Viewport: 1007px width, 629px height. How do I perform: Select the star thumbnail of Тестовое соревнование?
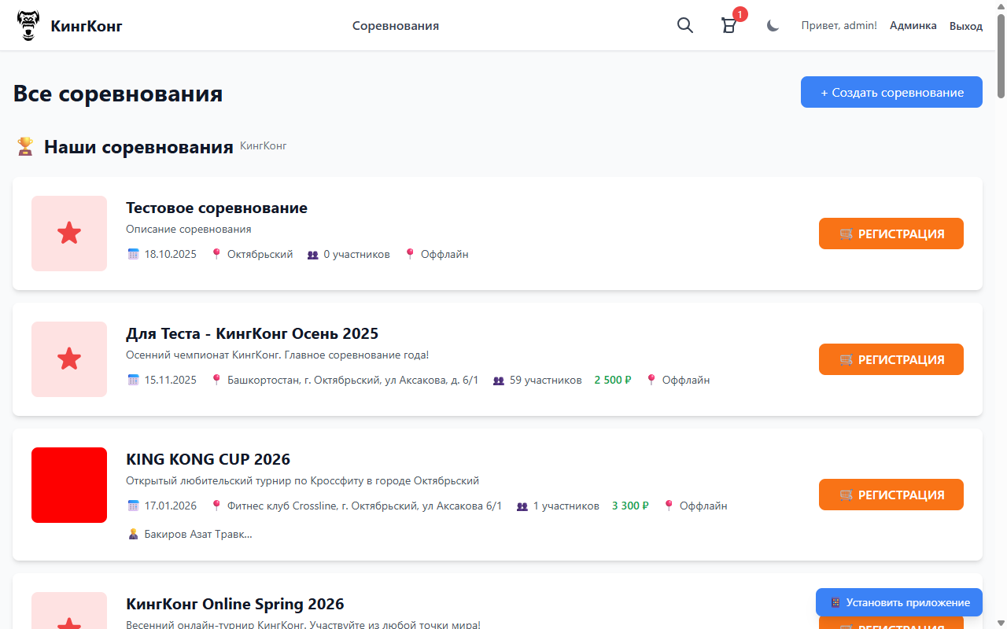[69, 234]
